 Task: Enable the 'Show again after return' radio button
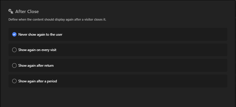coord(14,66)
